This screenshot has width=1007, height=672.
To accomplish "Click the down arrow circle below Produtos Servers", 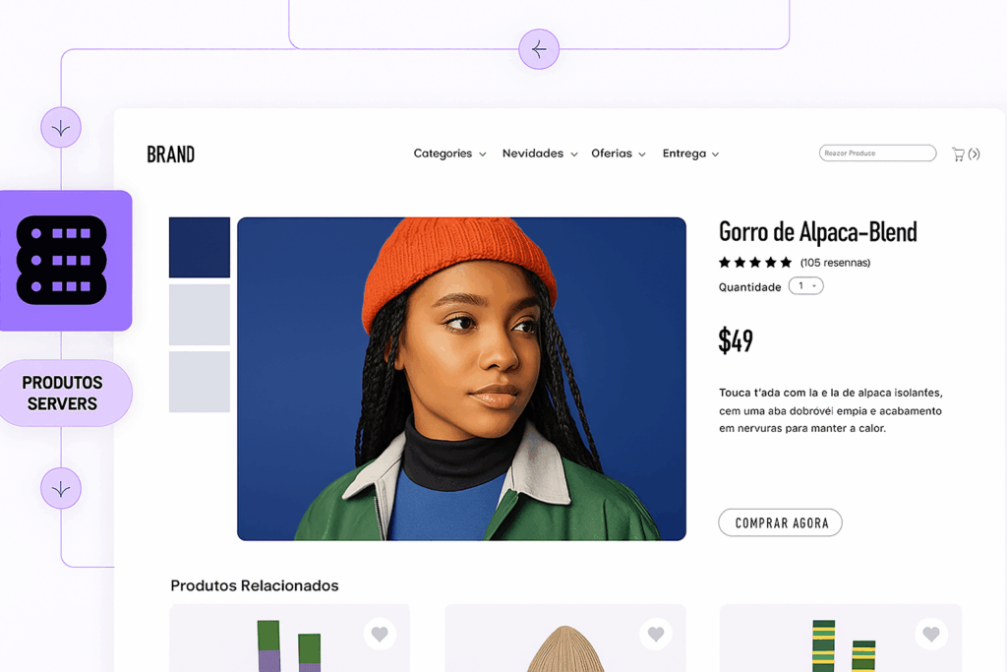I will click(x=61, y=488).
